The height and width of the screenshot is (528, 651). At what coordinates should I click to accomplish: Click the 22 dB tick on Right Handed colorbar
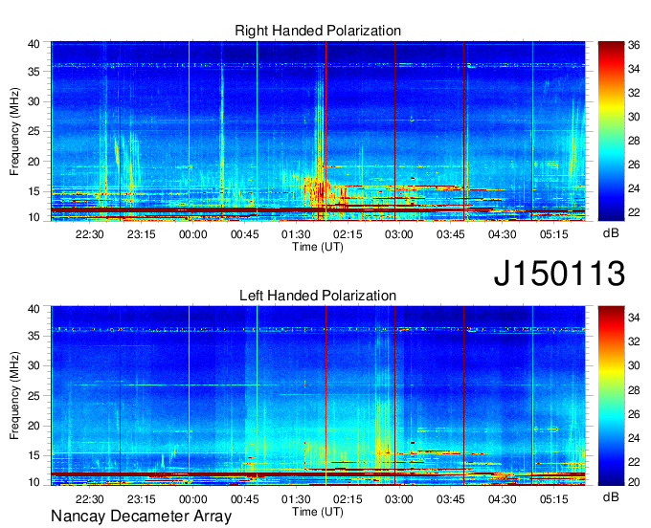[634, 212]
